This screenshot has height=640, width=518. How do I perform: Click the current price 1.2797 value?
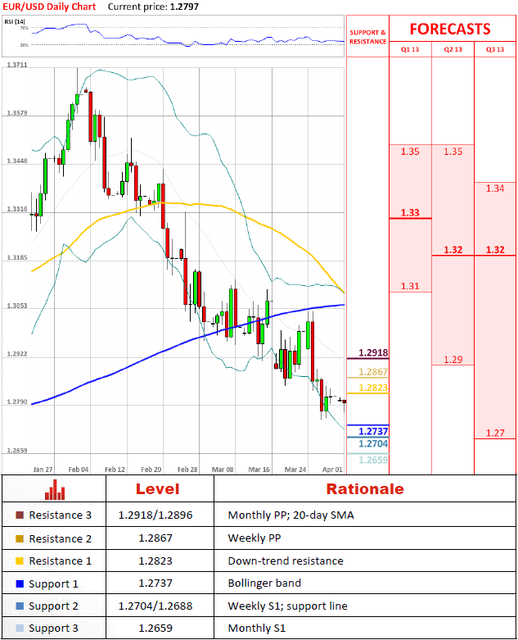tap(185, 7)
